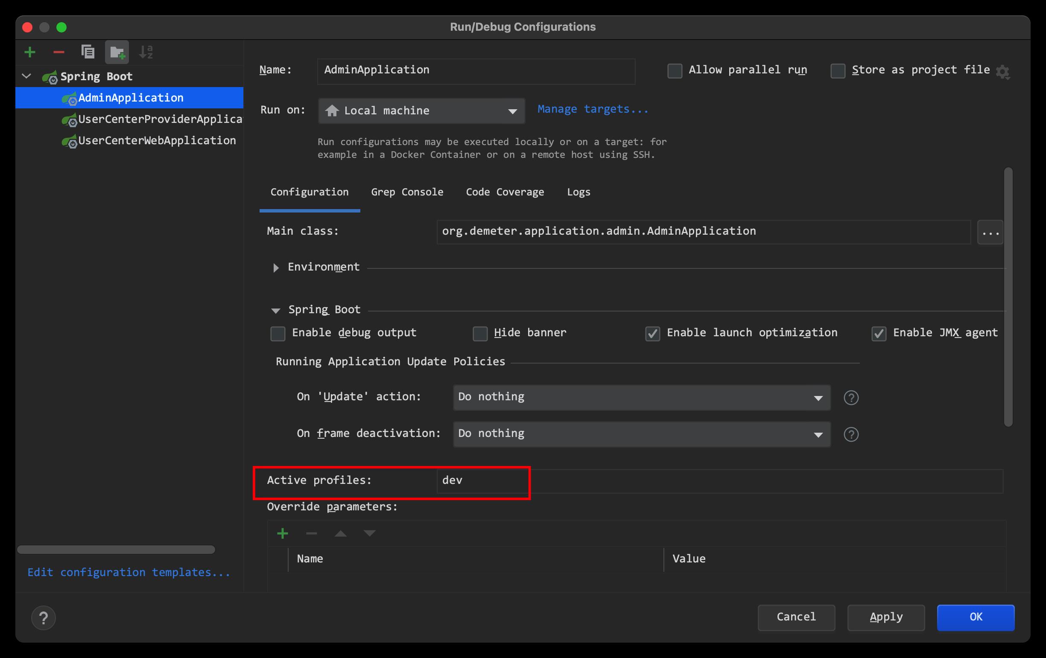Toggle Enable debug output checkbox
1046x658 pixels.
[x=277, y=333]
